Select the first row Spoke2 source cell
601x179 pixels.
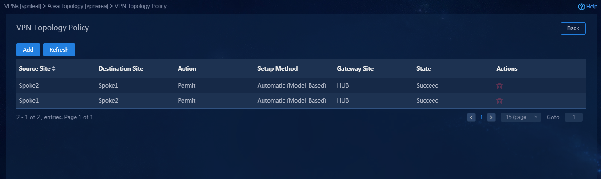(x=29, y=86)
